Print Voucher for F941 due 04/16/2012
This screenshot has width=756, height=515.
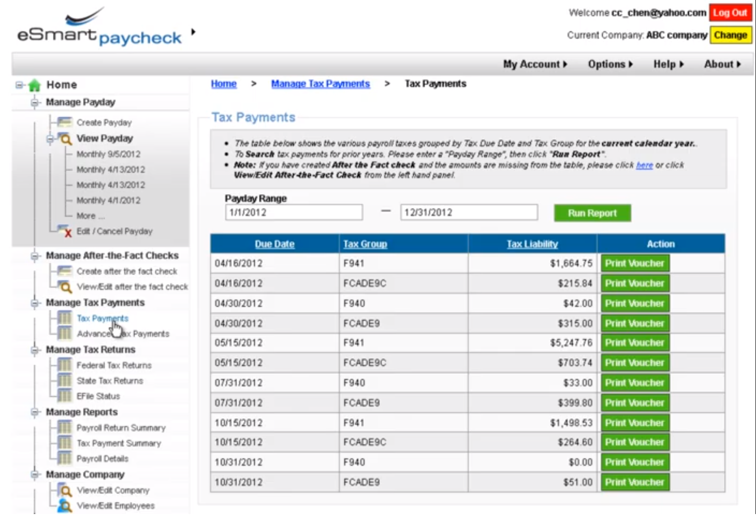635,263
